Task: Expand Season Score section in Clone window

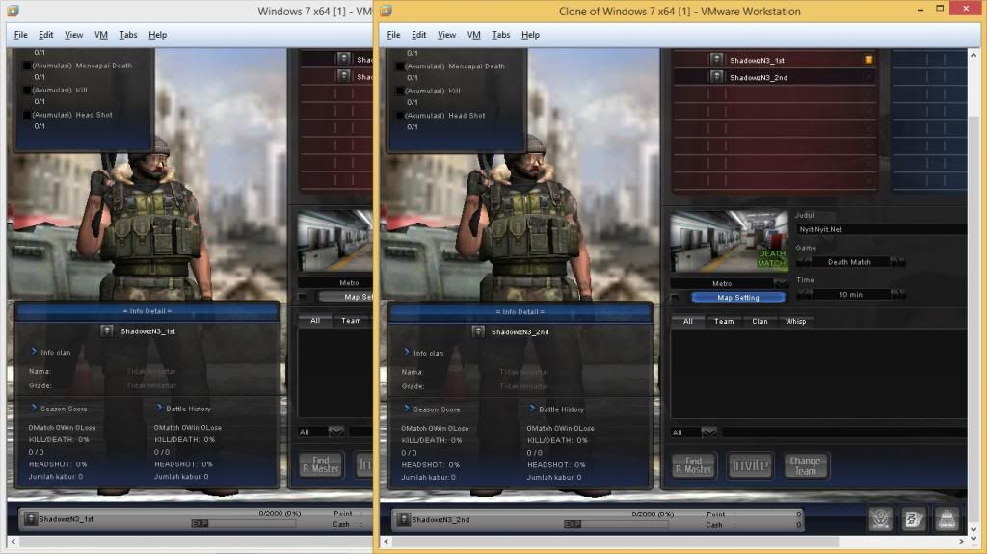Action: (x=406, y=409)
